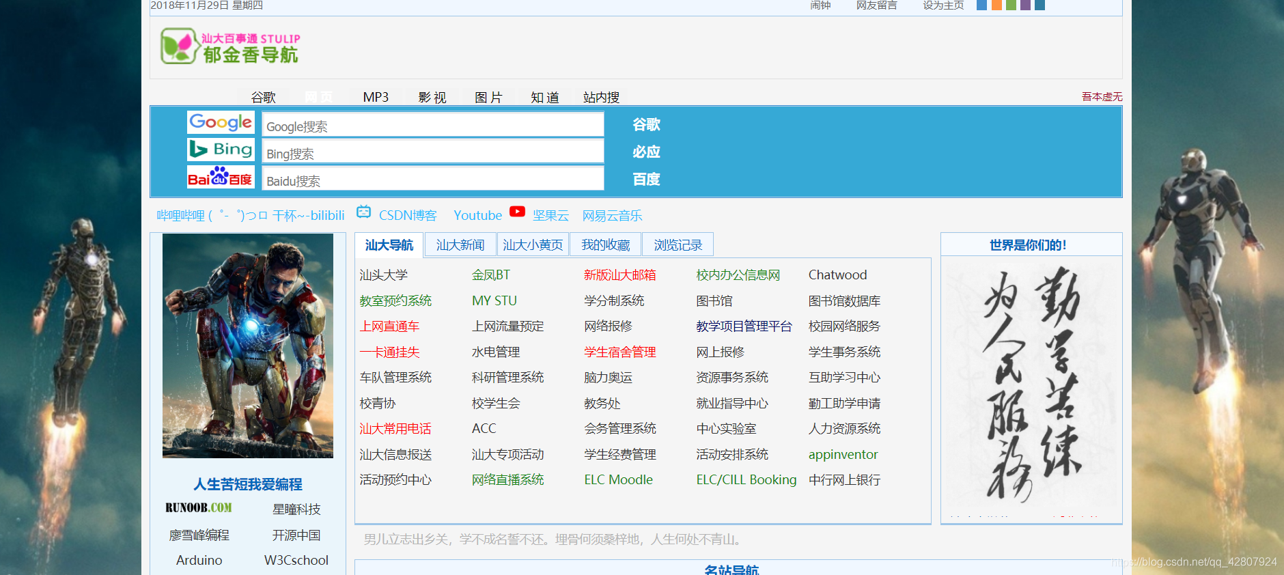Click the 百度 search button
This screenshot has height=575, width=1284.
pyautogui.click(x=646, y=179)
